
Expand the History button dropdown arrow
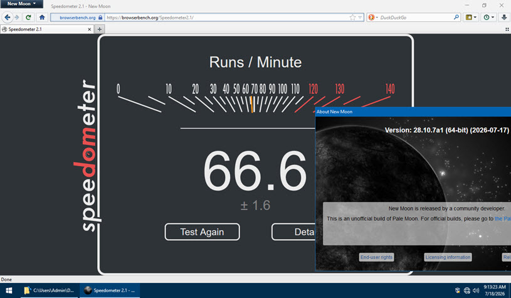493,18
